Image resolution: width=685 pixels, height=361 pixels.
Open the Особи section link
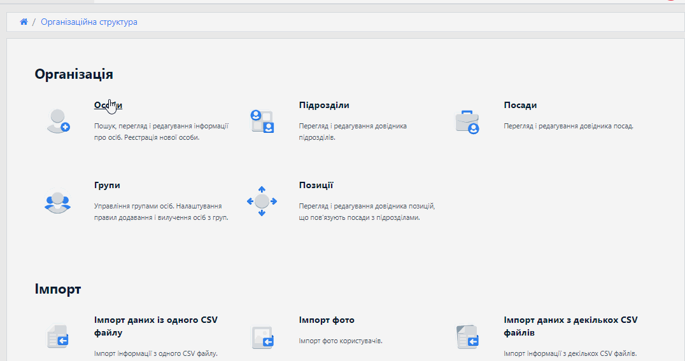[x=108, y=106]
